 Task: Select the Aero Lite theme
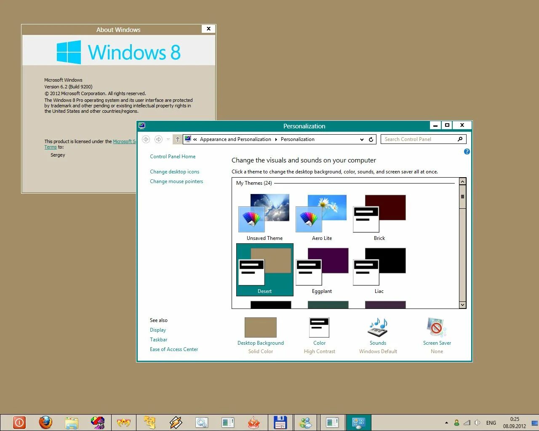click(x=322, y=217)
